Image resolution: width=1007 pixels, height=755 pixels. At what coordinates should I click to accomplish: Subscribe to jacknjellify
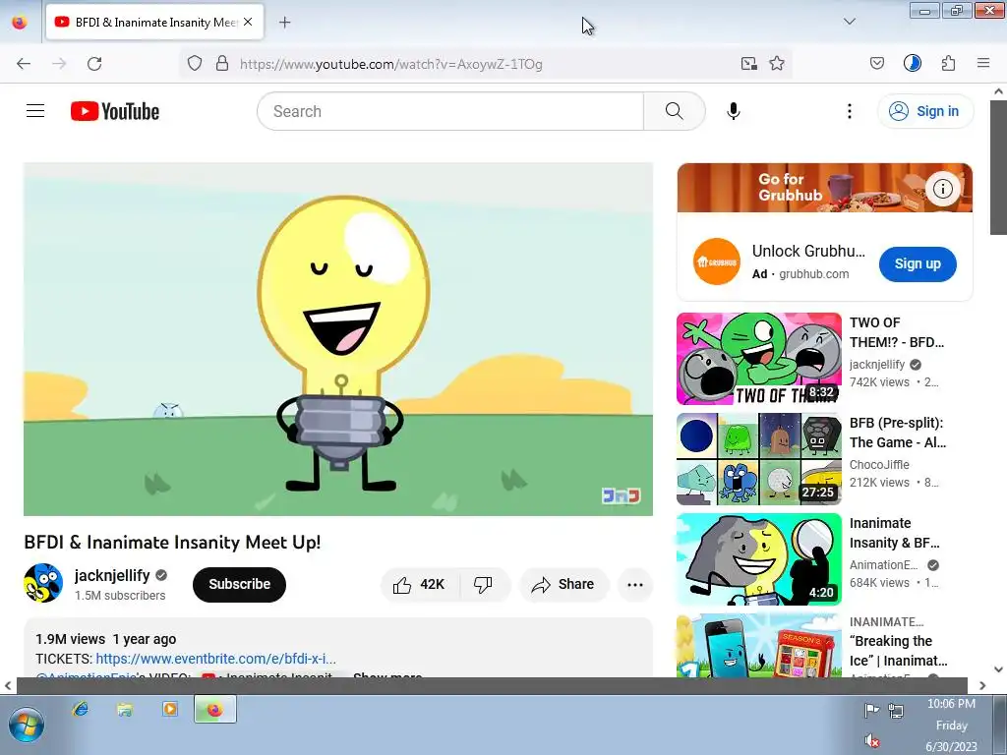point(239,584)
